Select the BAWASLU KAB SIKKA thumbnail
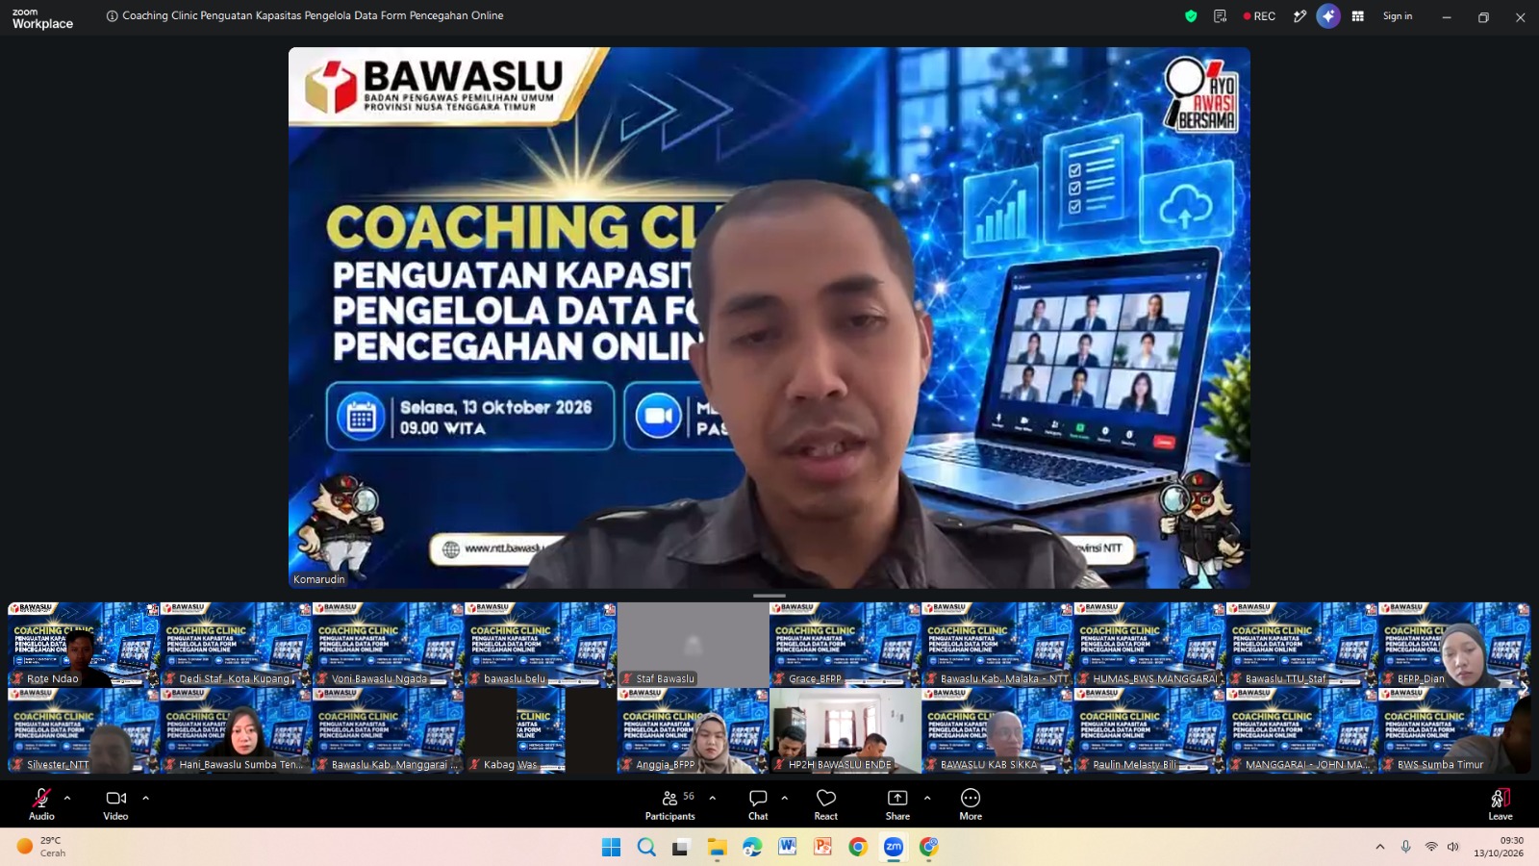 pyautogui.click(x=997, y=730)
